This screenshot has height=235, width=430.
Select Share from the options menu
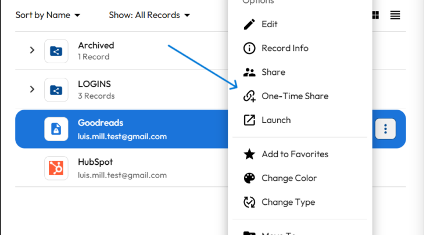(273, 73)
